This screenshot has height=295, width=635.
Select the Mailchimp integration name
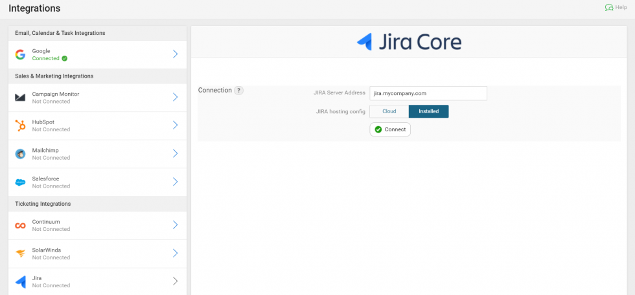(45, 150)
